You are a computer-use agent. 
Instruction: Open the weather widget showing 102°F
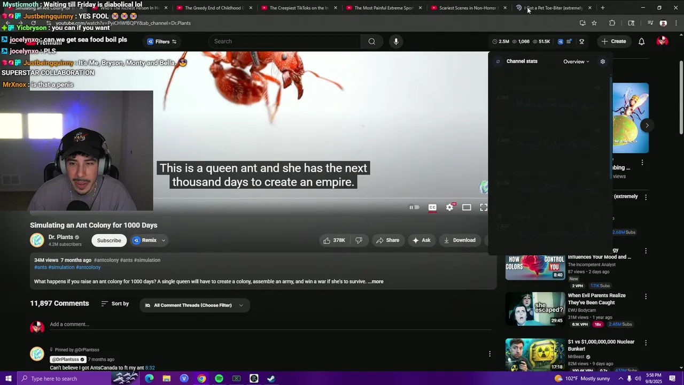pos(582,379)
